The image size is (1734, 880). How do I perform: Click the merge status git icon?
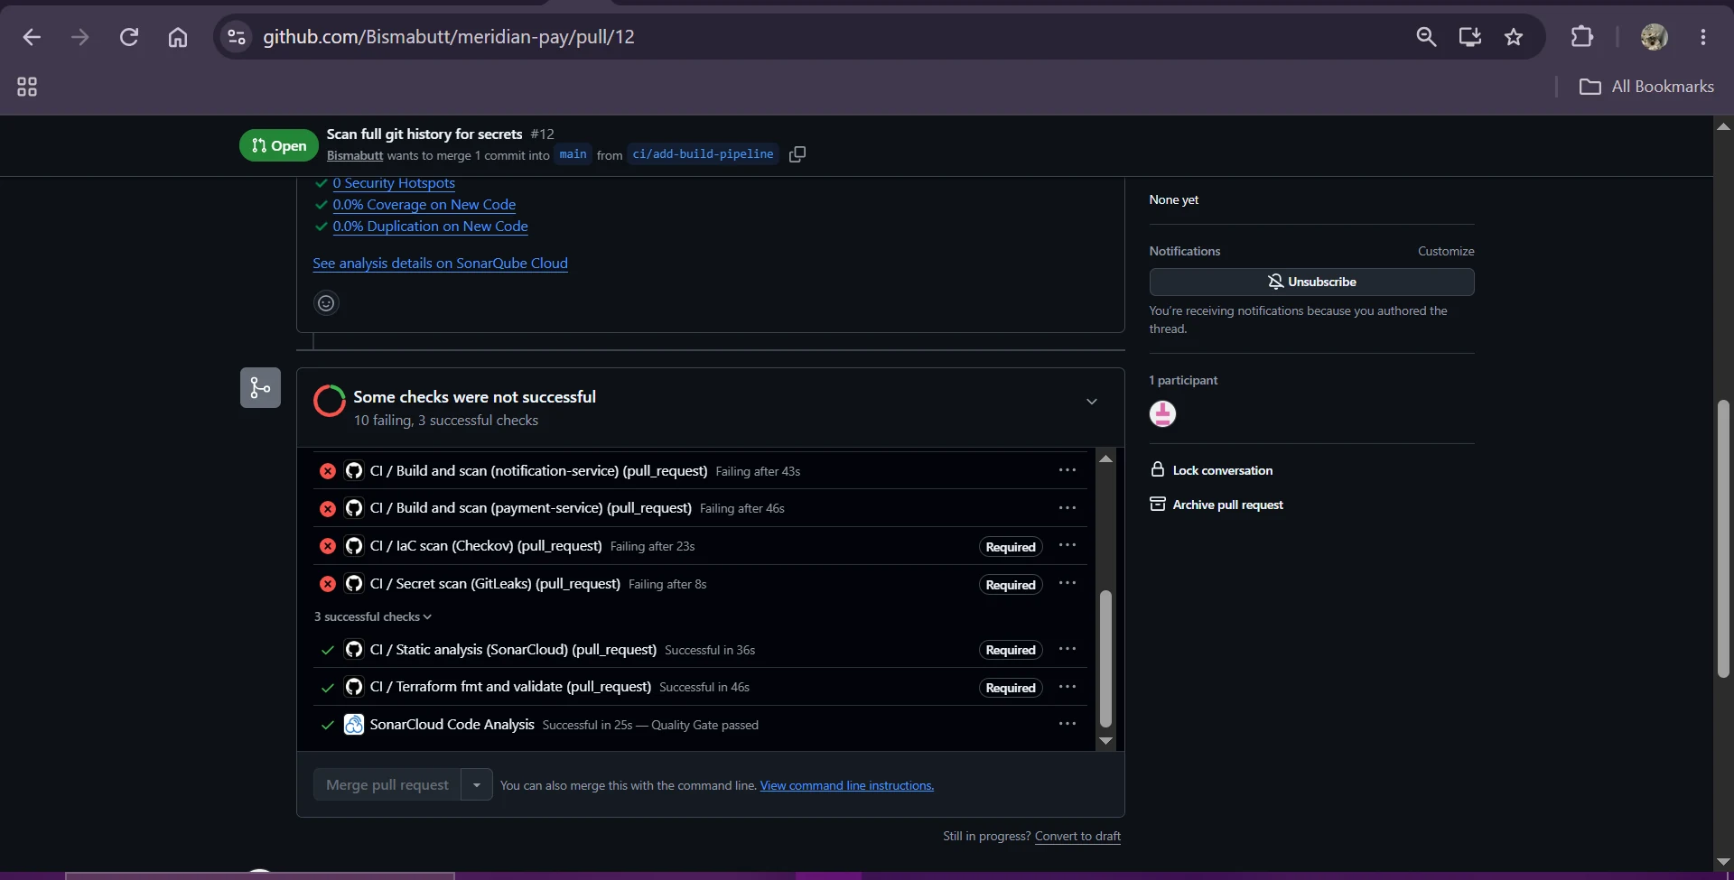(x=260, y=388)
